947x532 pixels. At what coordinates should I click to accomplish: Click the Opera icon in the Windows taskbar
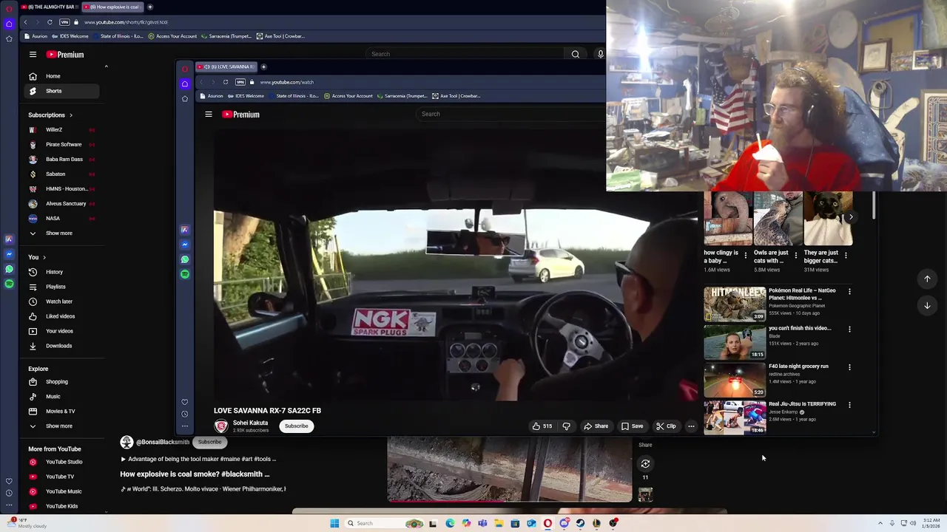(x=547, y=523)
